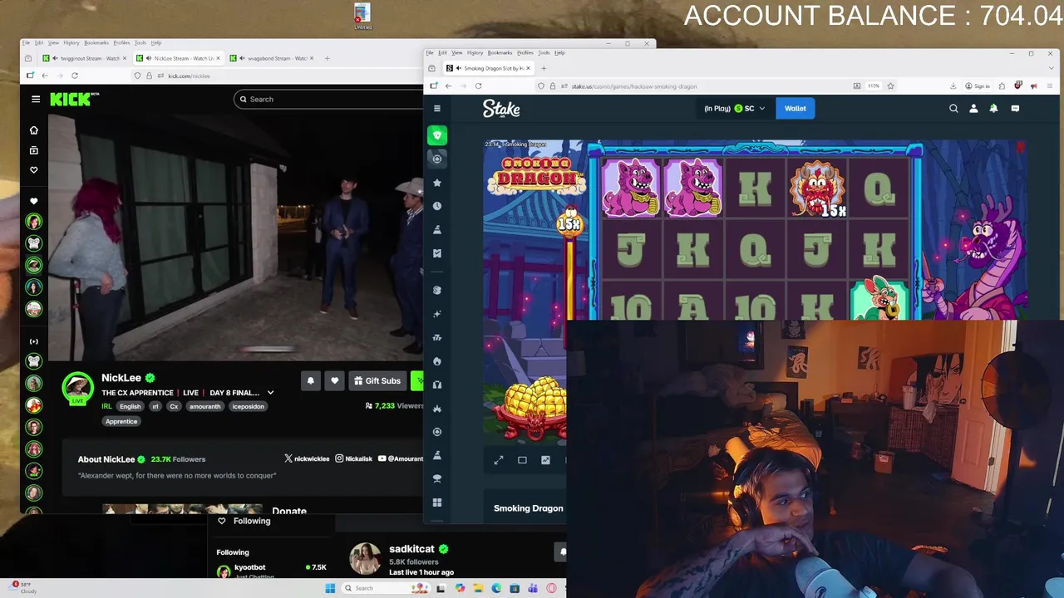
Task: Click green Stake shield sidebar icon
Action: tap(437, 135)
